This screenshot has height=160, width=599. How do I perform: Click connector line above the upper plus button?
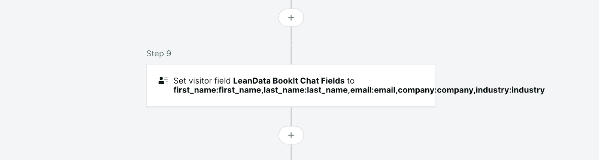pos(291,4)
